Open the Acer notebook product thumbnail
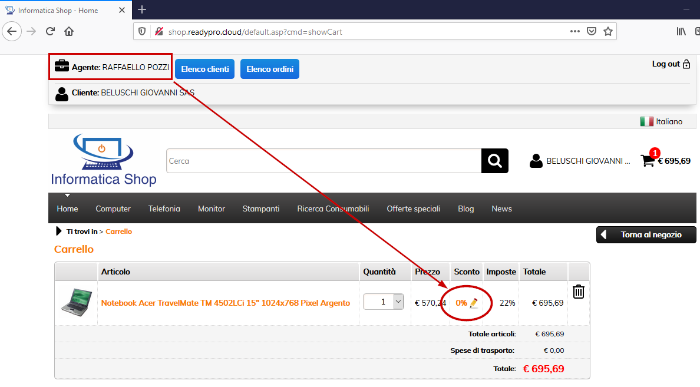 (x=77, y=303)
